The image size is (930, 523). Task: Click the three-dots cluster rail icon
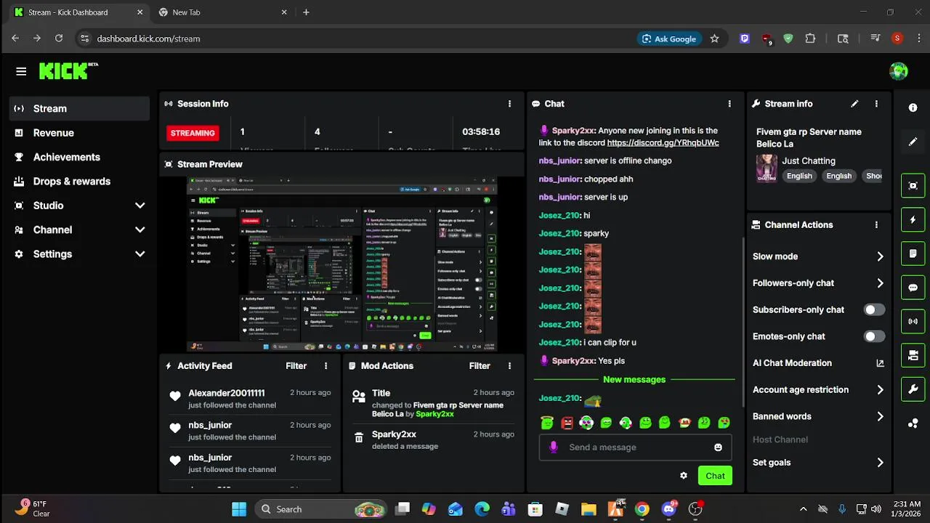point(913,423)
